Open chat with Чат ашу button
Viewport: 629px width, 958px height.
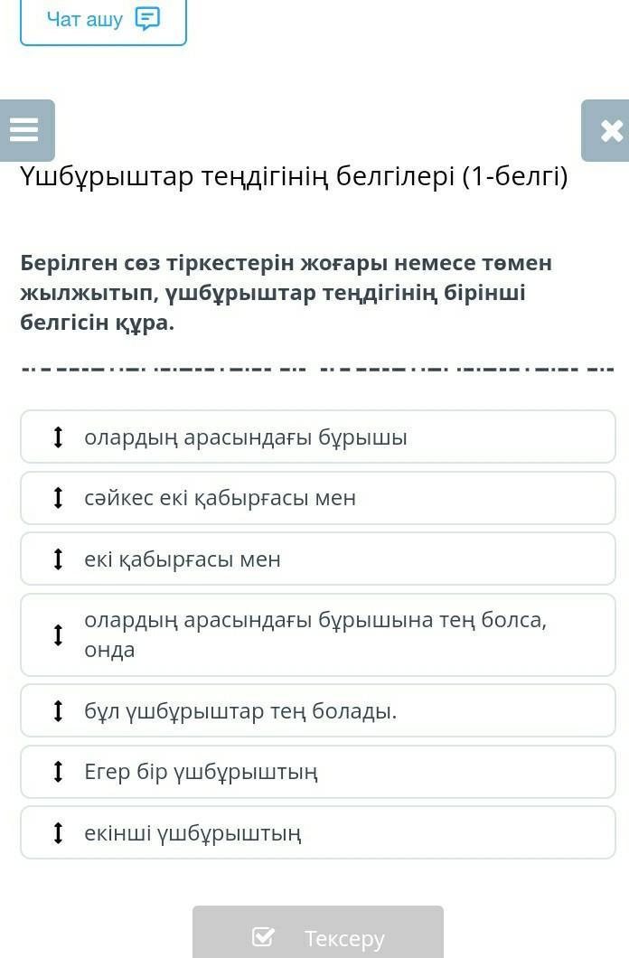tap(103, 22)
